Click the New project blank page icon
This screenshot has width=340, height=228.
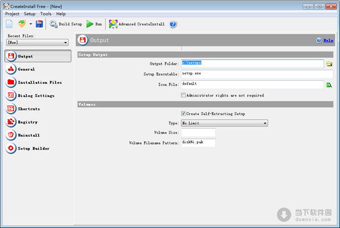[x=9, y=24]
